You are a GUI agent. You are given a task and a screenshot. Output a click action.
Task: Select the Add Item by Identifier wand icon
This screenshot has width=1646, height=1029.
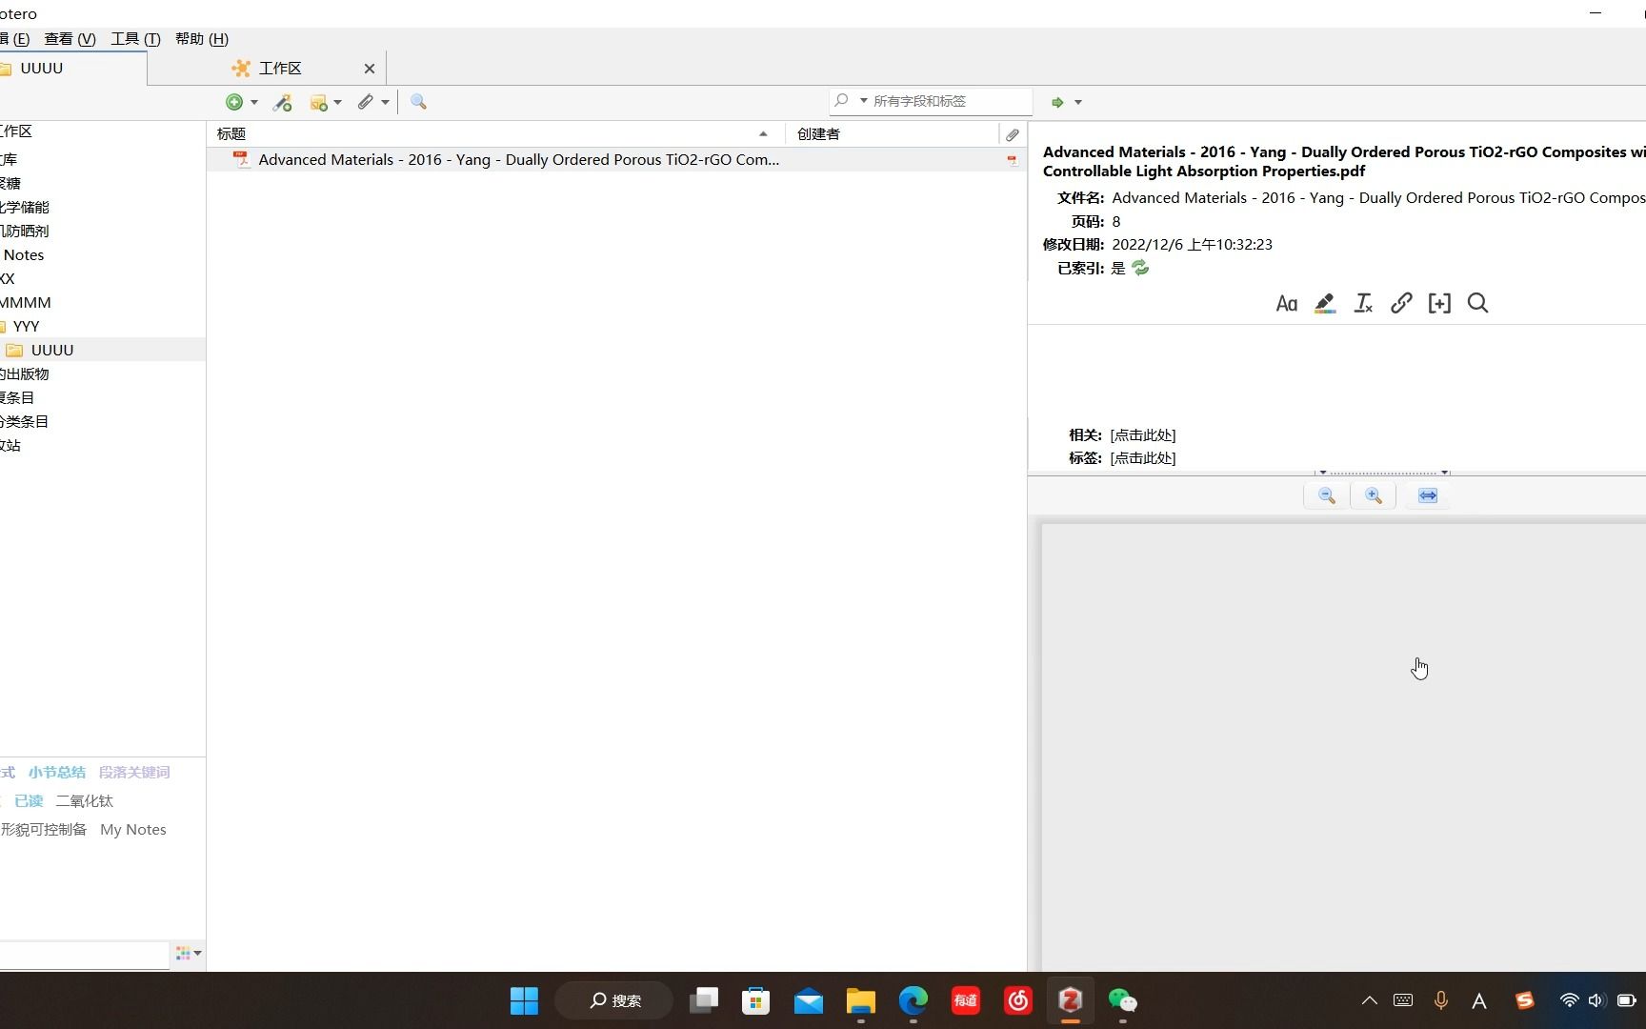(282, 102)
